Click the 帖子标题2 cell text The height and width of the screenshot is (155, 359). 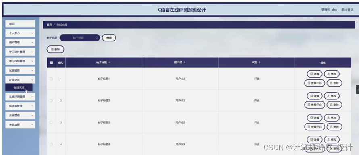tap(104, 101)
